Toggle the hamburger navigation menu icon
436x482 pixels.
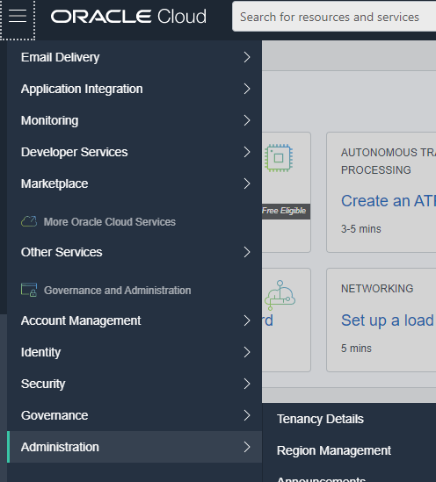click(18, 16)
